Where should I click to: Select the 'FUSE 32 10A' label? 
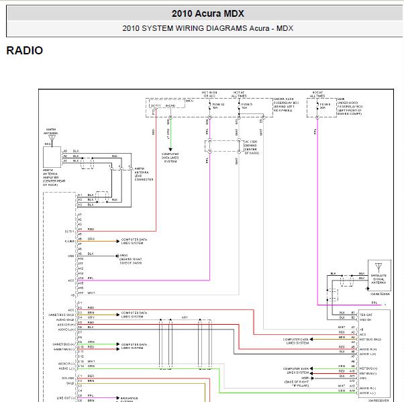(218, 106)
